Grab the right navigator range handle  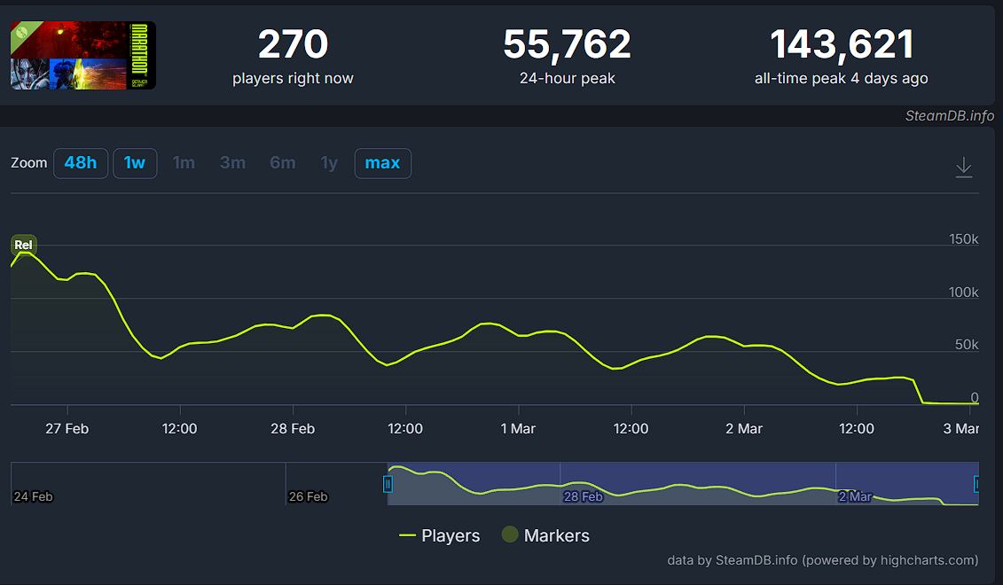(x=977, y=484)
